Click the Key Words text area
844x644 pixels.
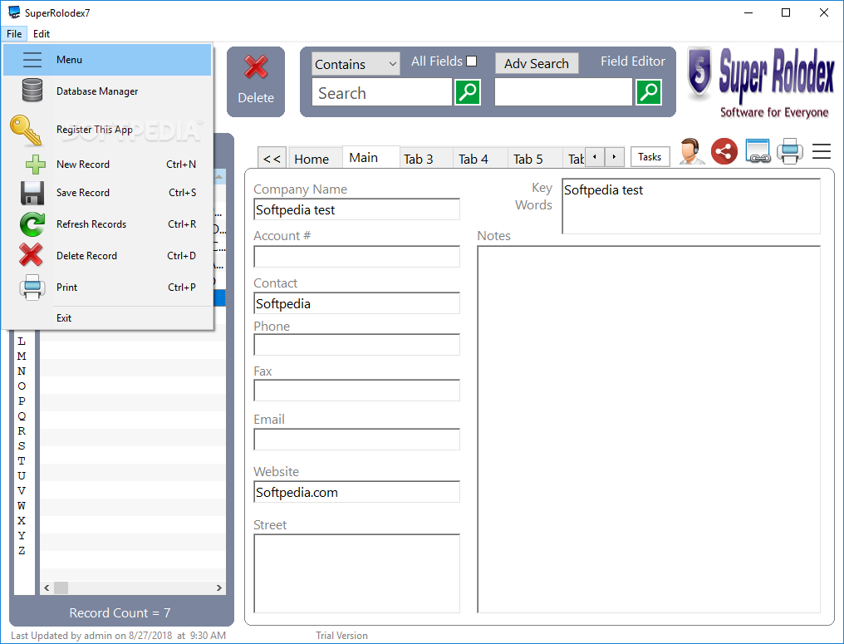point(691,206)
